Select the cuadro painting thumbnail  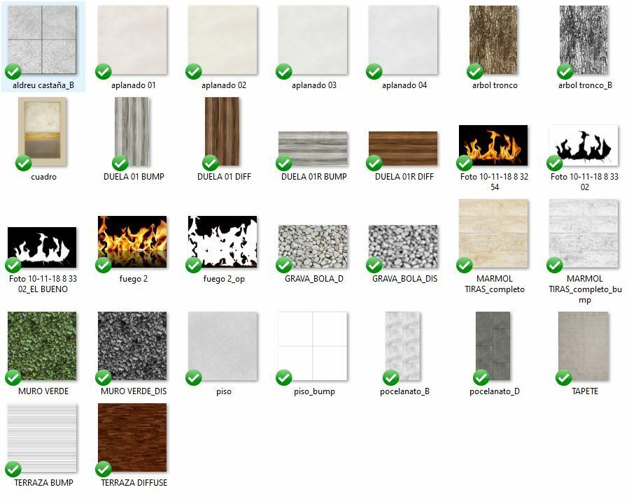pyautogui.click(x=42, y=131)
